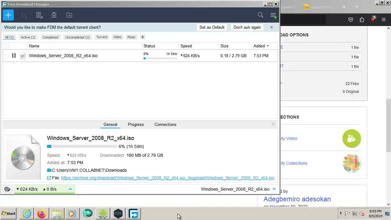391x220 pixels.
Task: Click the progress bar in General panel
Action: click(82, 146)
